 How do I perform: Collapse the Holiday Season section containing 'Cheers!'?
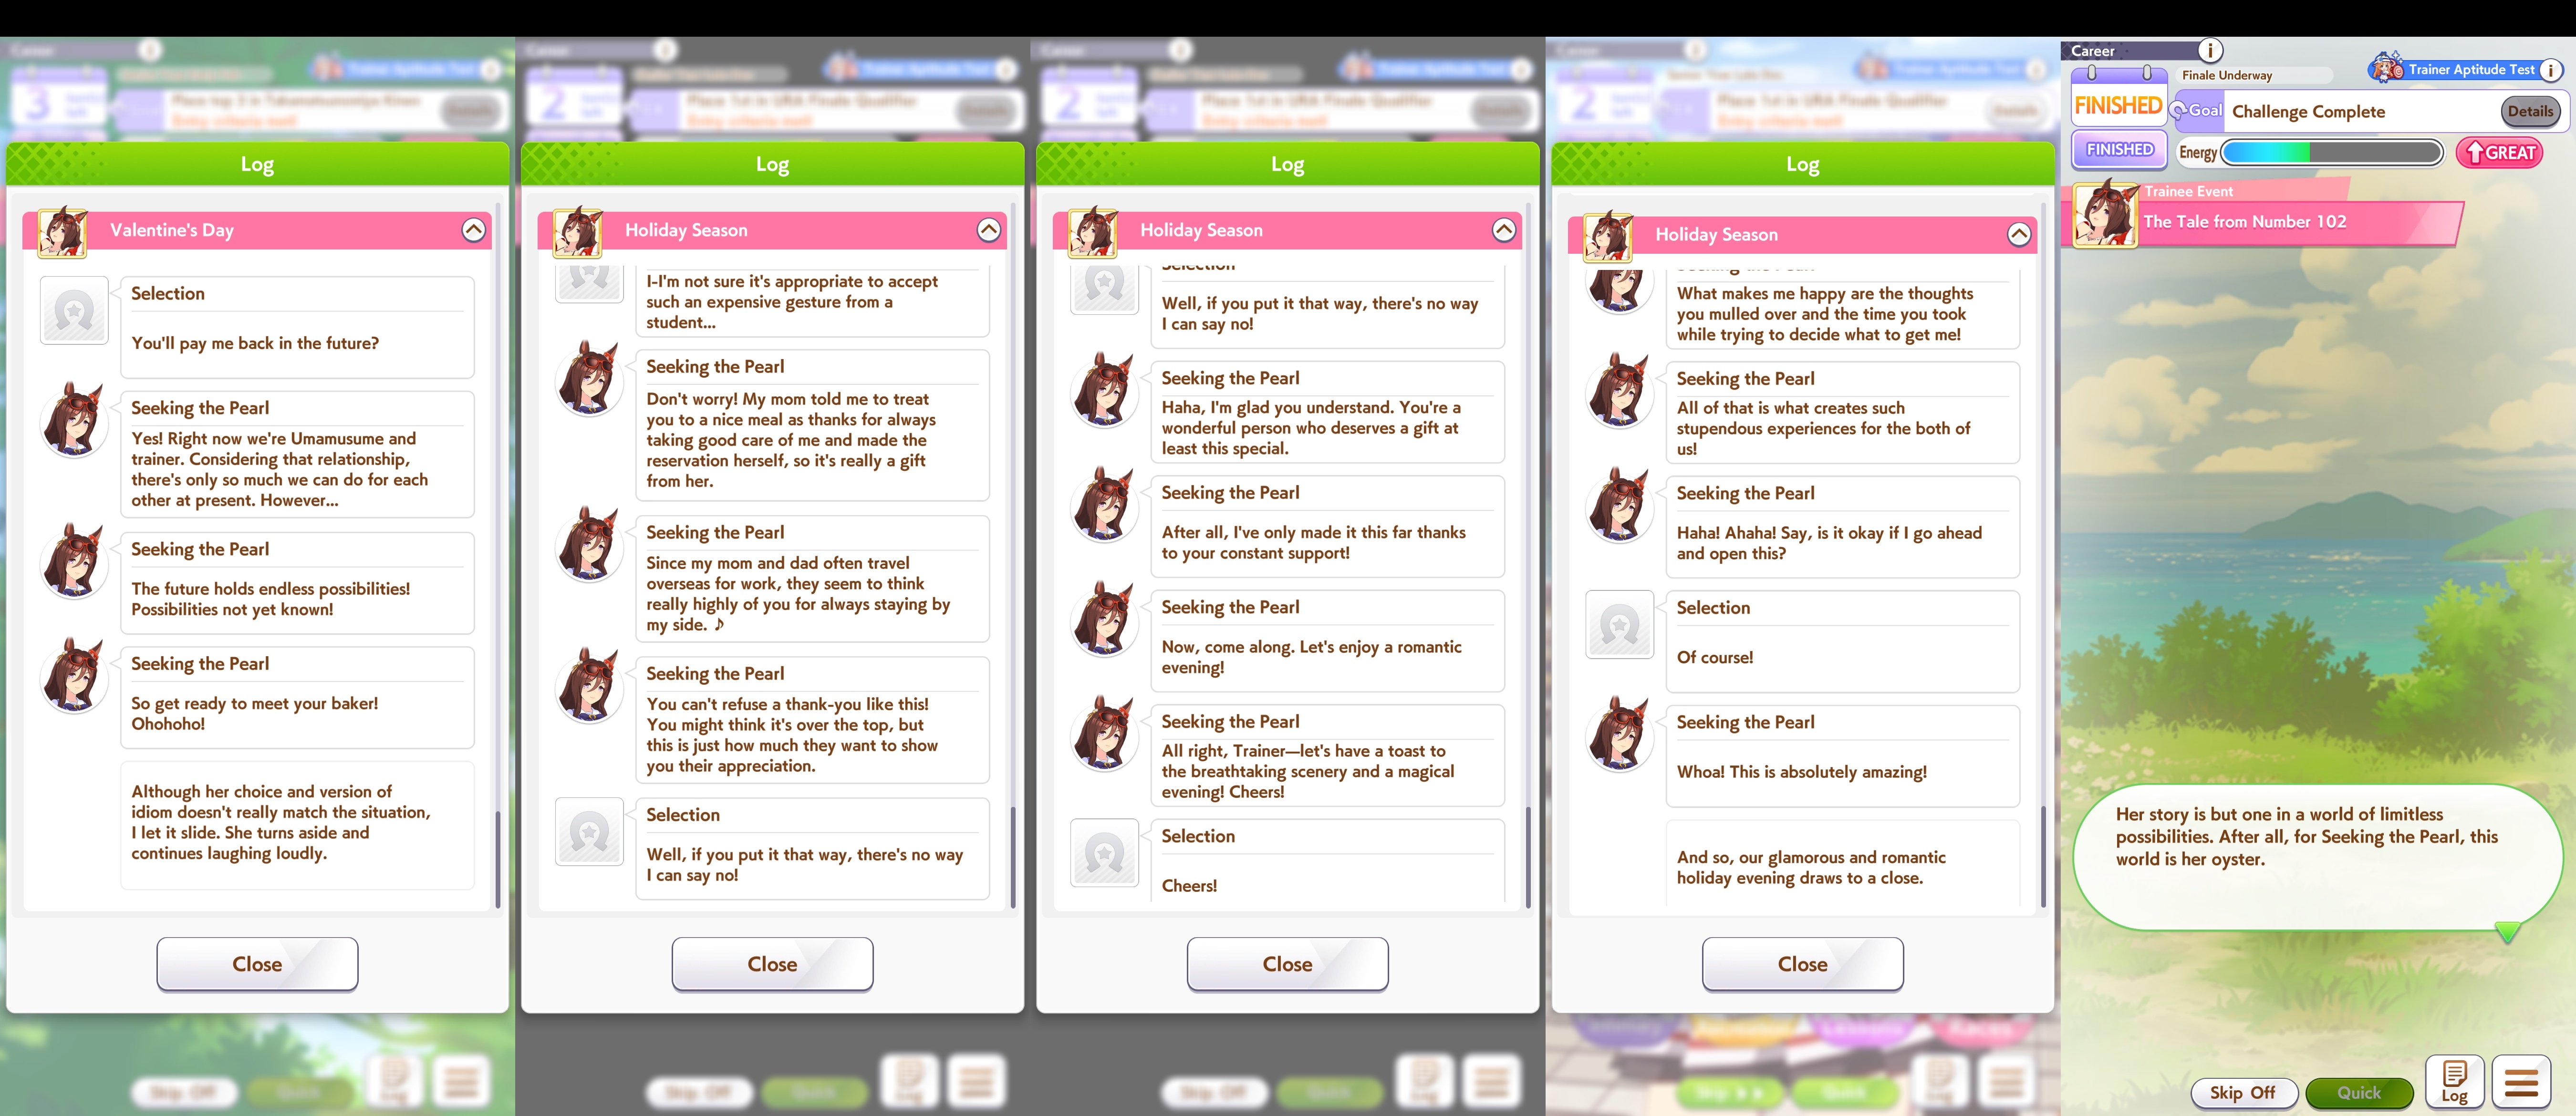click(1503, 230)
